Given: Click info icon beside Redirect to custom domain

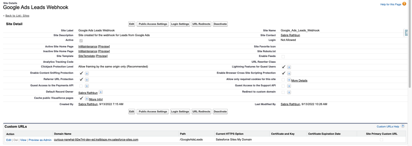Looking at the screenshot, I should coord(289,93).
